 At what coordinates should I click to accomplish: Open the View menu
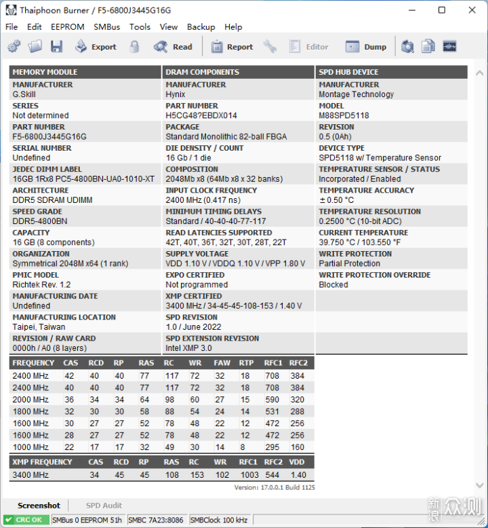[169, 27]
